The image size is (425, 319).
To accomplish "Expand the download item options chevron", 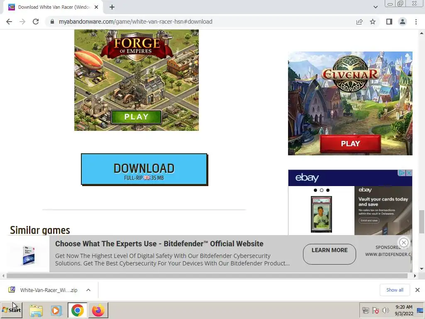I will pos(88,290).
